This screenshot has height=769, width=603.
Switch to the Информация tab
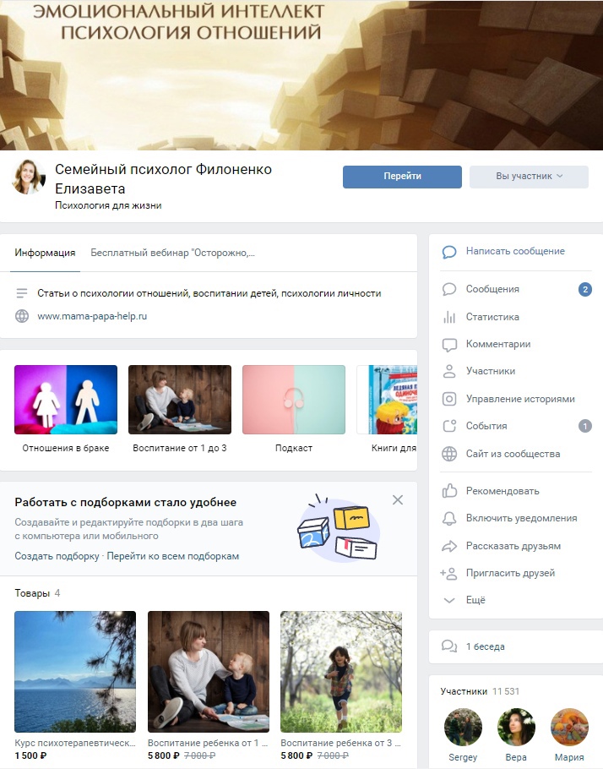click(45, 253)
